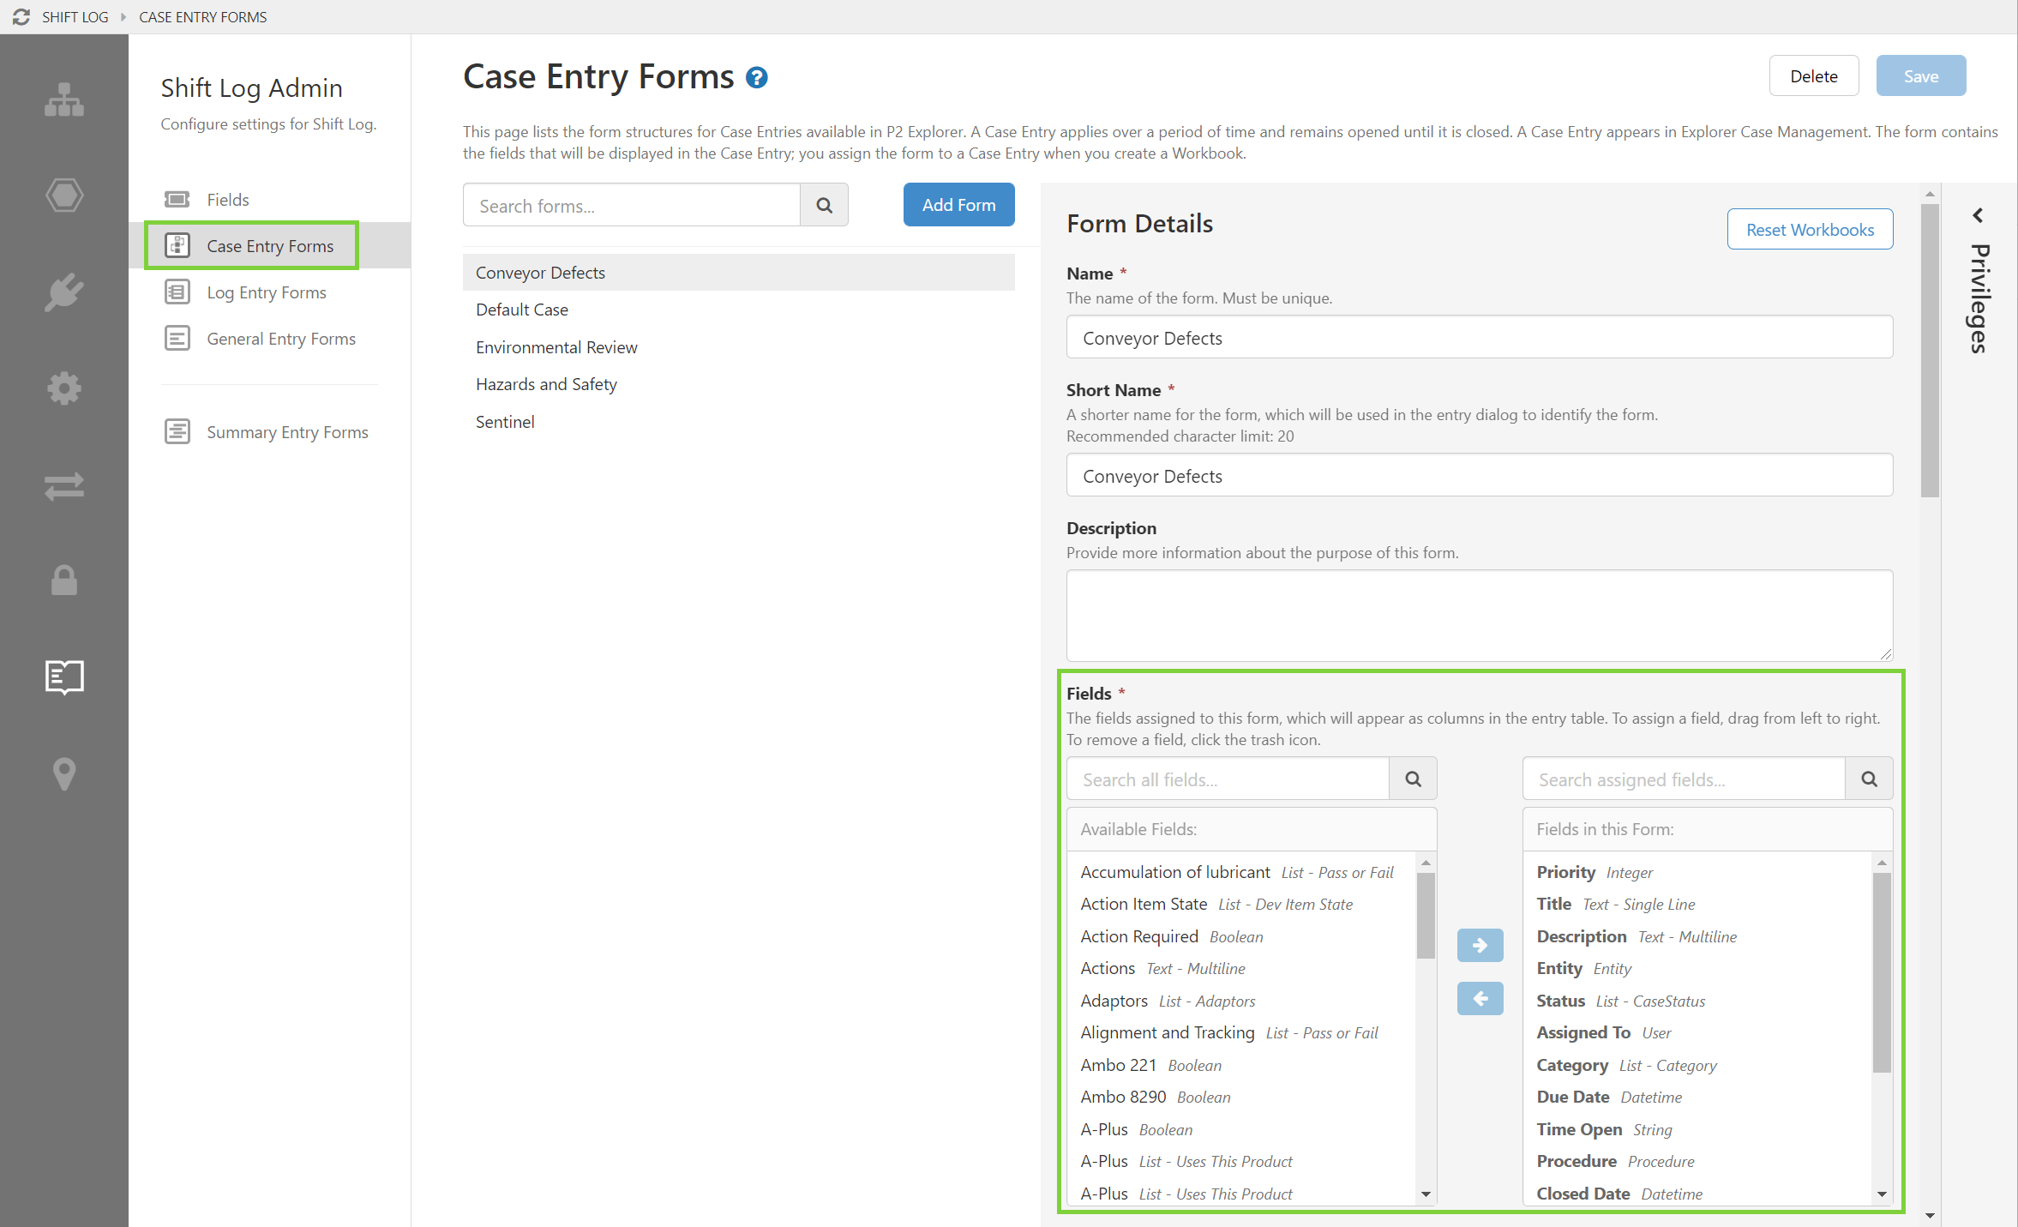The height and width of the screenshot is (1227, 2018).
Task: Open Summary Entry Forms menu item
Action: [x=287, y=432]
